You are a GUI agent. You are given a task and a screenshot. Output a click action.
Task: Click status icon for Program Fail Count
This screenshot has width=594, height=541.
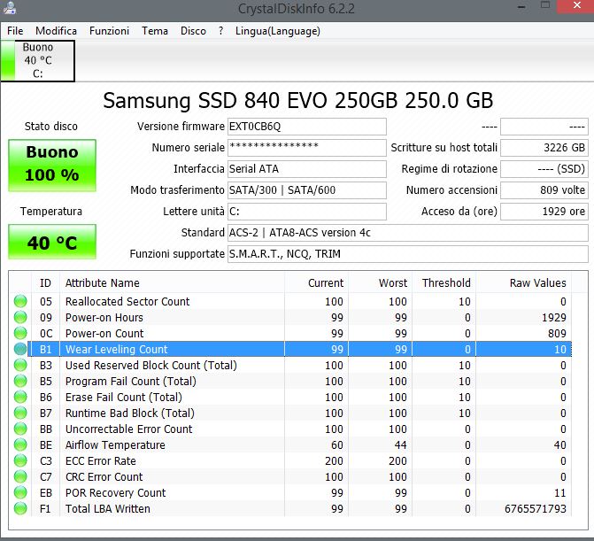tap(20, 381)
